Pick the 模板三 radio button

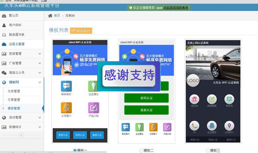click(x=208, y=150)
